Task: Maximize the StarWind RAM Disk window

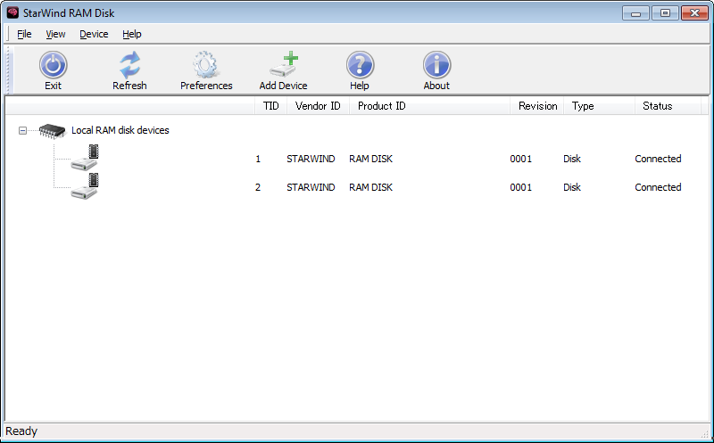Action: tap(665, 13)
